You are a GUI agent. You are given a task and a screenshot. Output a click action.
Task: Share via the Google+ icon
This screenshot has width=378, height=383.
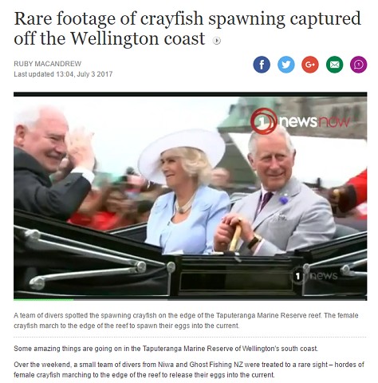(310, 65)
